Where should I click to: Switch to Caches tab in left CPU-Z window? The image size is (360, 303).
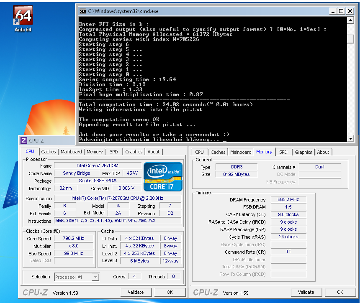coord(49,152)
